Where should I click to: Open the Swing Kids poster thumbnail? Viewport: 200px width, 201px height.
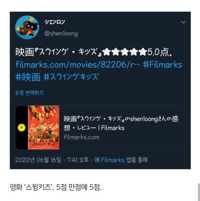44,127
